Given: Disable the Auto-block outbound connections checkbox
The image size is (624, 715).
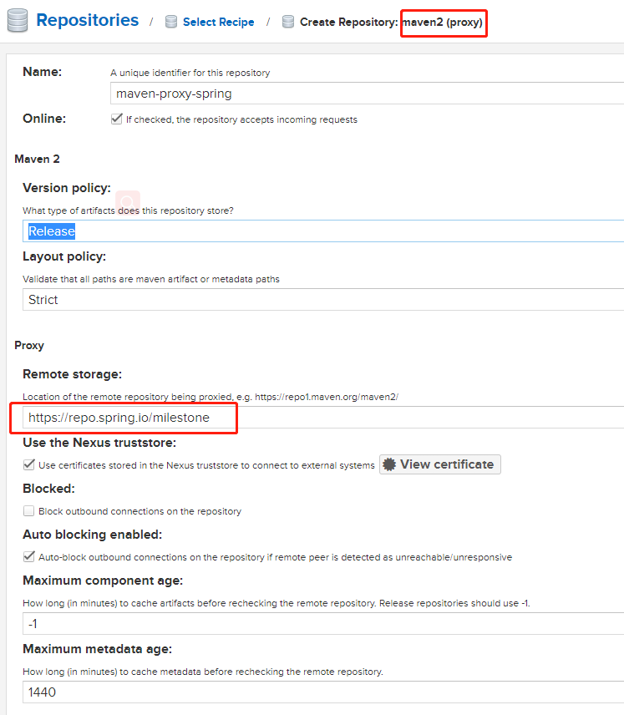Looking at the screenshot, I should pyautogui.click(x=29, y=556).
